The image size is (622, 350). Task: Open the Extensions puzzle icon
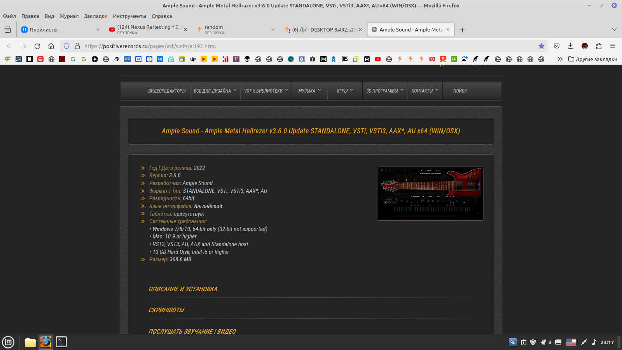[599, 46]
